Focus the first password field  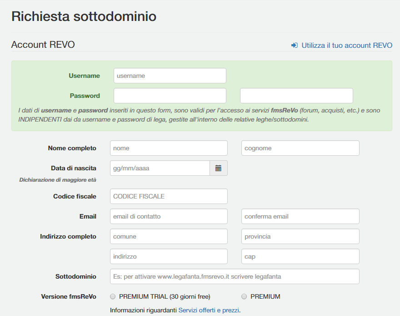(170, 96)
